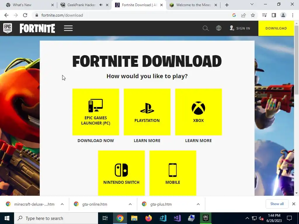Image resolution: width=299 pixels, height=224 pixels.
Task: Mute audio on GeekPrank tab speaker icon
Action: coord(101,5)
